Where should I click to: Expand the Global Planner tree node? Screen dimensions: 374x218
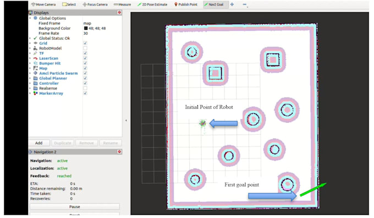click(x=30, y=78)
